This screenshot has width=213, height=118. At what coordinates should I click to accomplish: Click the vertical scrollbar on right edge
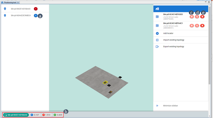click(x=210, y=45)
